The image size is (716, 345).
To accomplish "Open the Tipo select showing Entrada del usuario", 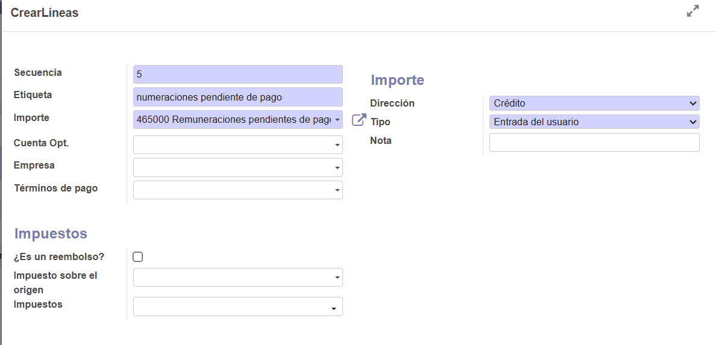I will pyautogui.click(x=594, y=122).
